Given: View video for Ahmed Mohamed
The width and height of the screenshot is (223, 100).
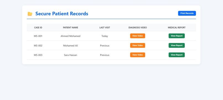Looking at the screenshot, I should [x=138, y=36].
